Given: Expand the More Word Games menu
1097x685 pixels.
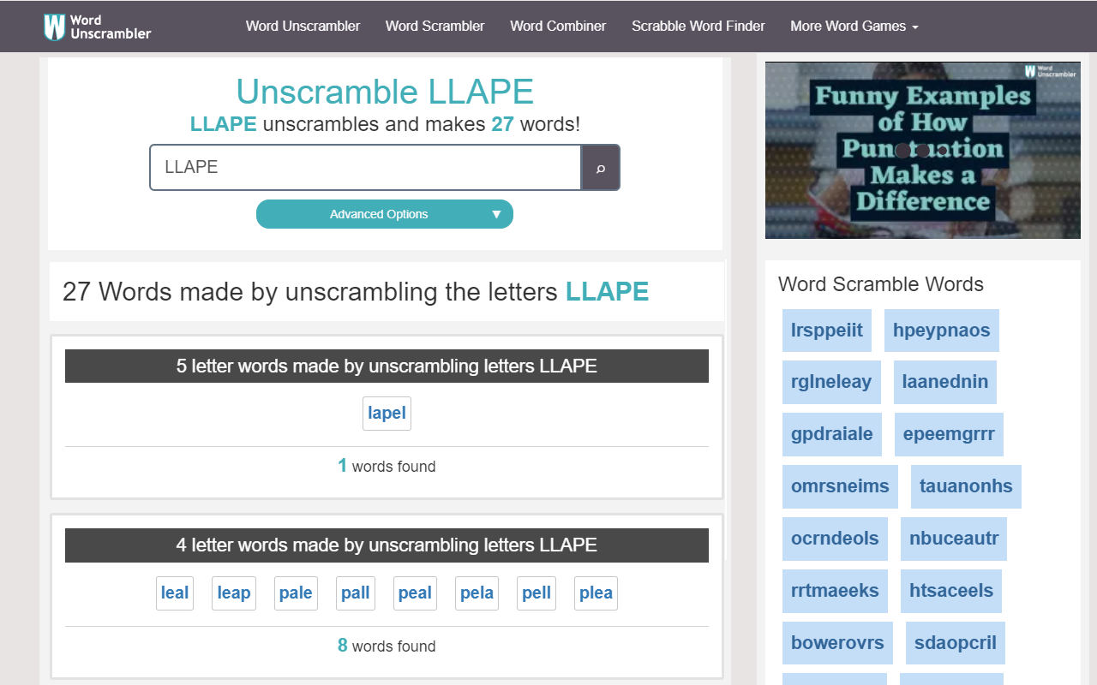Looking at the screenshot, I should [854, 26].
